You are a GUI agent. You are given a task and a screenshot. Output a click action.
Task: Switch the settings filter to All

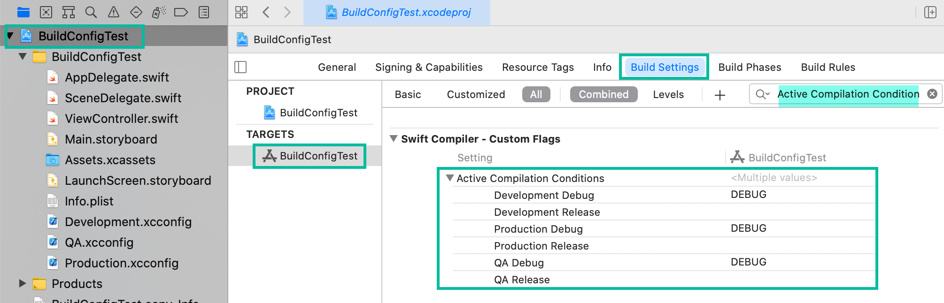tap(536, 94)
